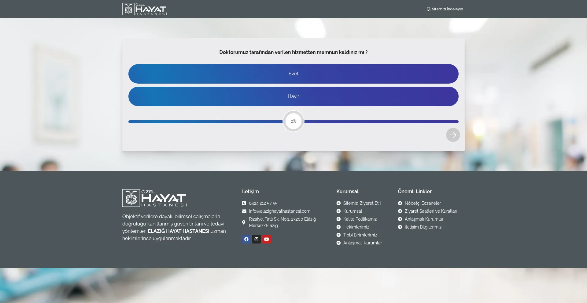The width and height of the screenshot is (587, 303).
Task: Click the 0% survey progress indicator
Action: pyautogui.click(x=293, y=121)
